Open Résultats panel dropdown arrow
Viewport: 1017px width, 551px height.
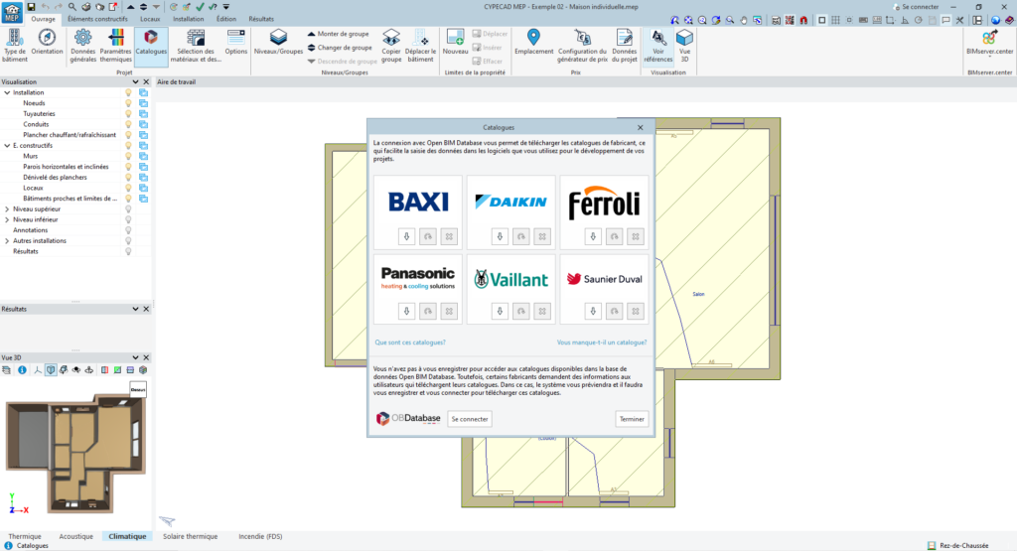135,309
